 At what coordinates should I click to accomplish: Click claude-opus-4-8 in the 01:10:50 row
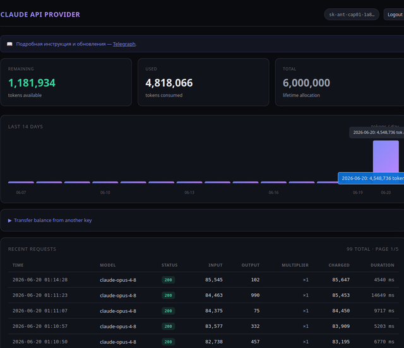118,342
